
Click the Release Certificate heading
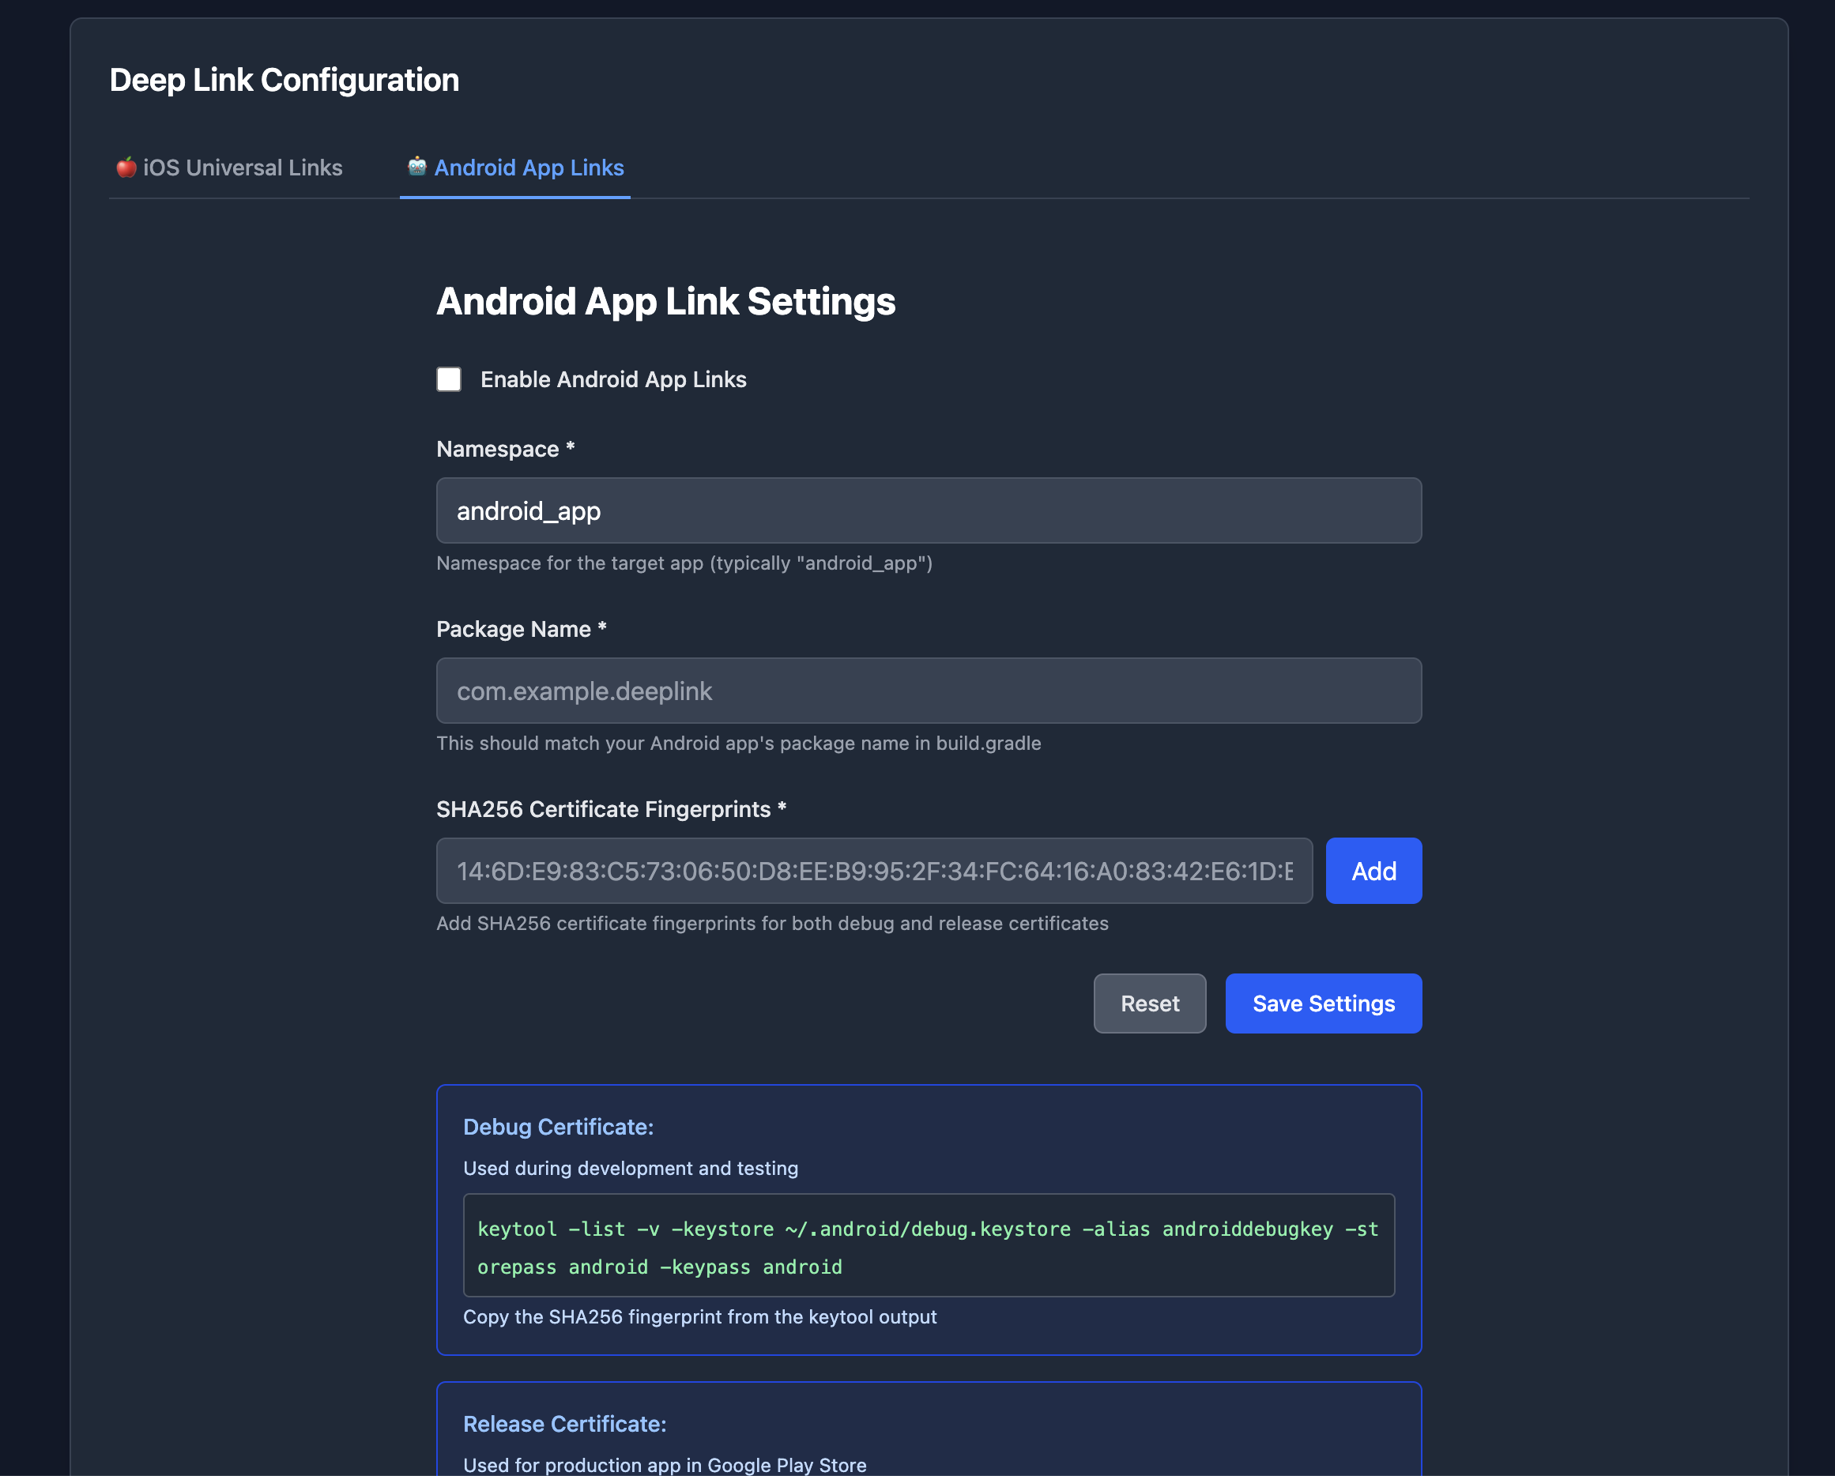coord(564,1424)
